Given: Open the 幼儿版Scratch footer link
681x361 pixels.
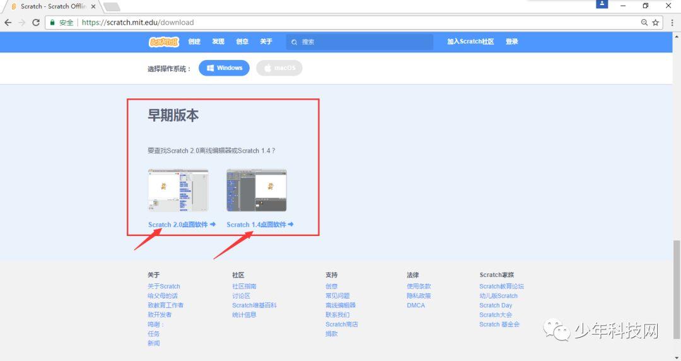Looking at the screenshot, I should coord(499,296).
